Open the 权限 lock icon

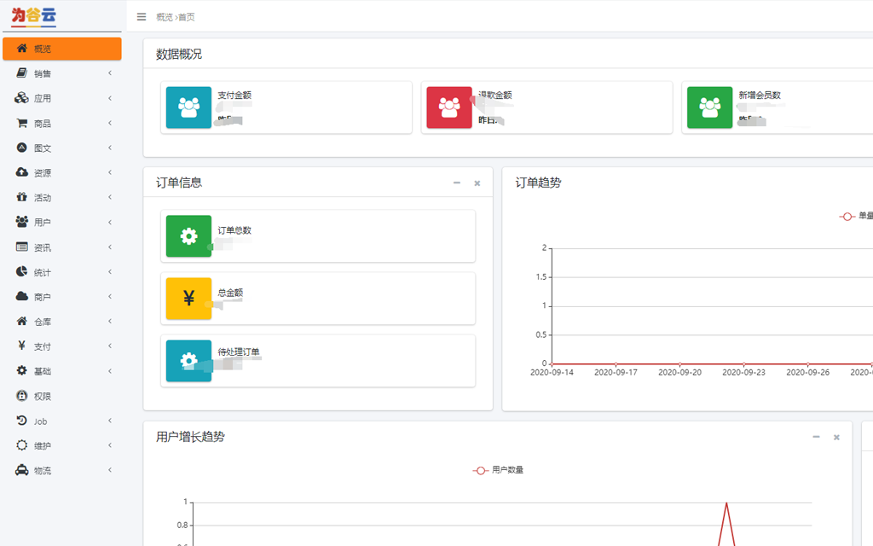pos(21,396)
